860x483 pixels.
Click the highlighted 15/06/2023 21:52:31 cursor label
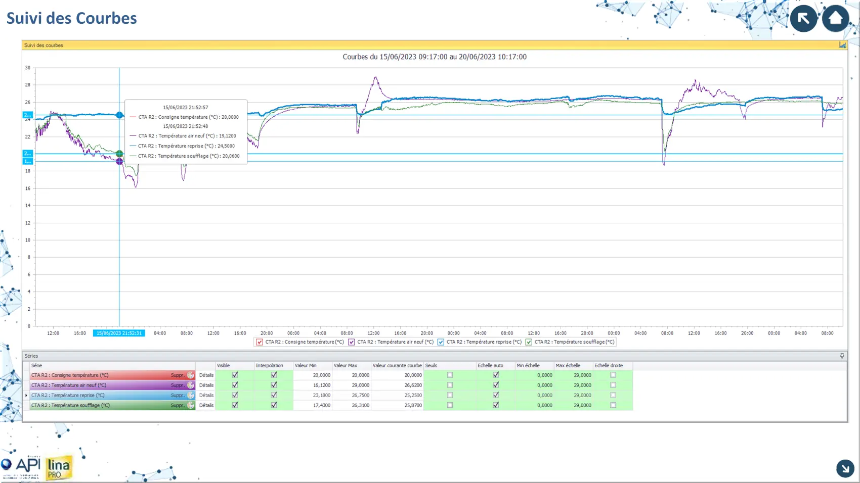coord(119,333)
